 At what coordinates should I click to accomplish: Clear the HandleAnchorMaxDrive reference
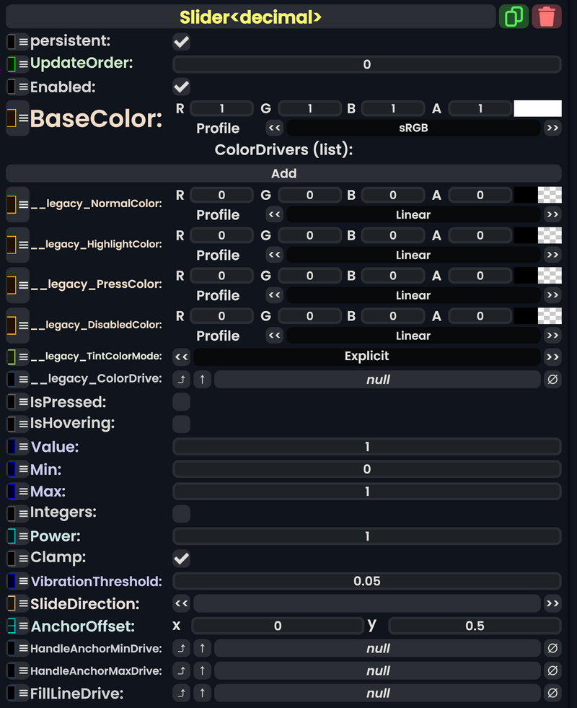(552, 670)
